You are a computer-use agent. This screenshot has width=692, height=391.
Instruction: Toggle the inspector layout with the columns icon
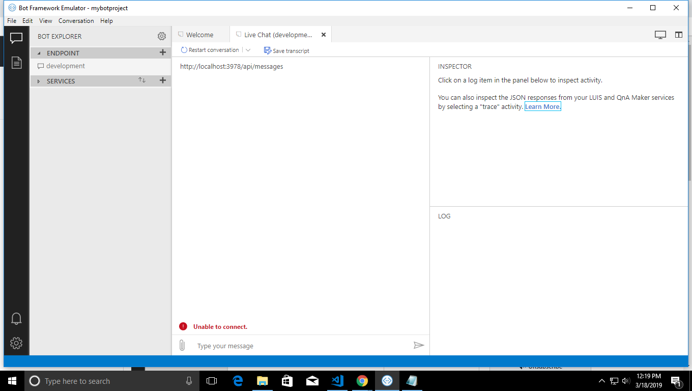click(x=679, y=34)
